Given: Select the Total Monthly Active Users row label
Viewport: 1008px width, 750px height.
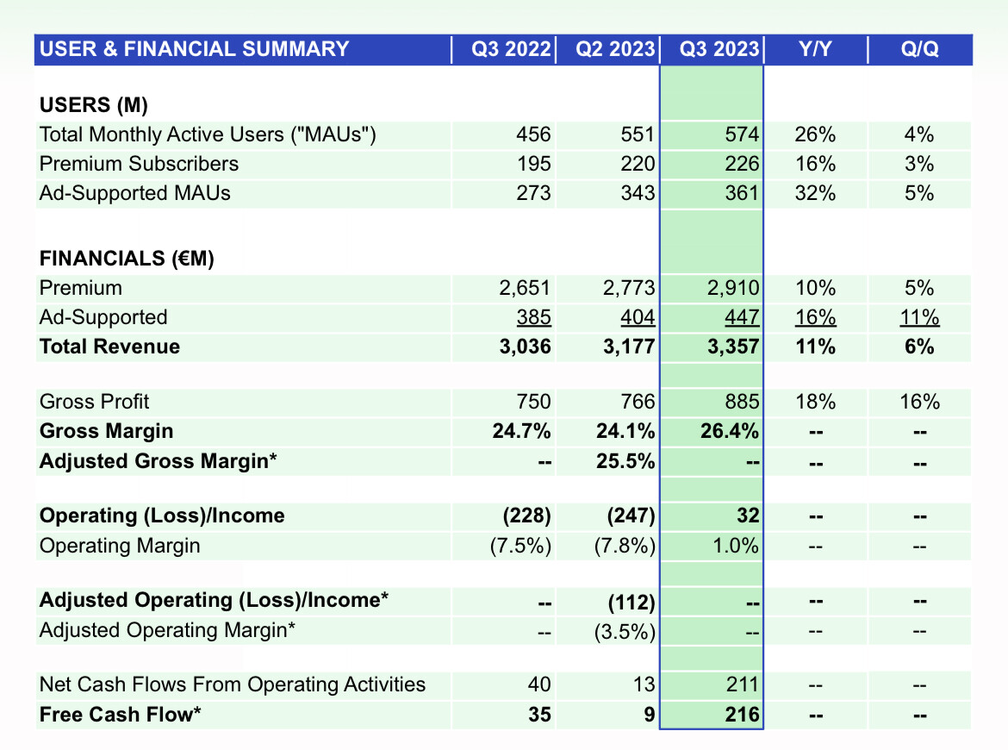Looking at the screenshot, I should tap(208, 135).
